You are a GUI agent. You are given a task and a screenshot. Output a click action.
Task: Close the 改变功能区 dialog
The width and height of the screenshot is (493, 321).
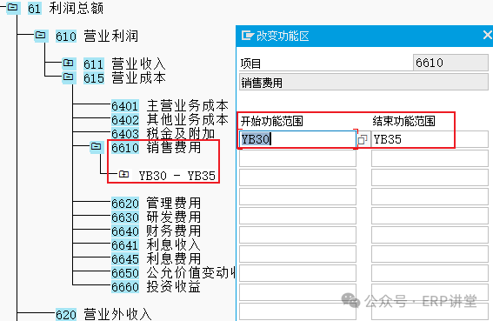coord(487,35)
